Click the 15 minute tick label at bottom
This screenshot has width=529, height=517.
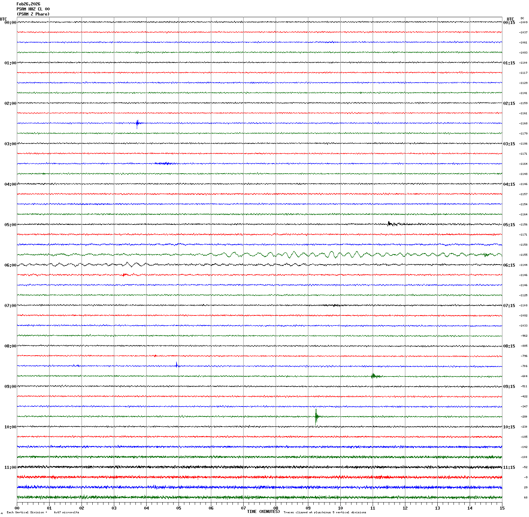click(x=502, y=508)
